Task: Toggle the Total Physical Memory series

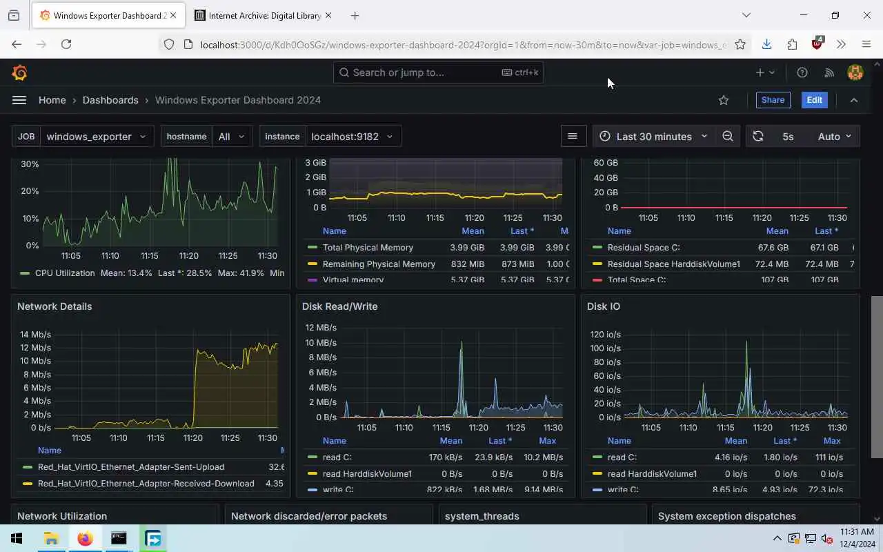Action: (368, 248)
